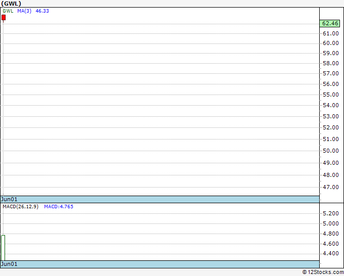Click the green GWL legend label
The image size is (344, 276).
tap(8, 11)
